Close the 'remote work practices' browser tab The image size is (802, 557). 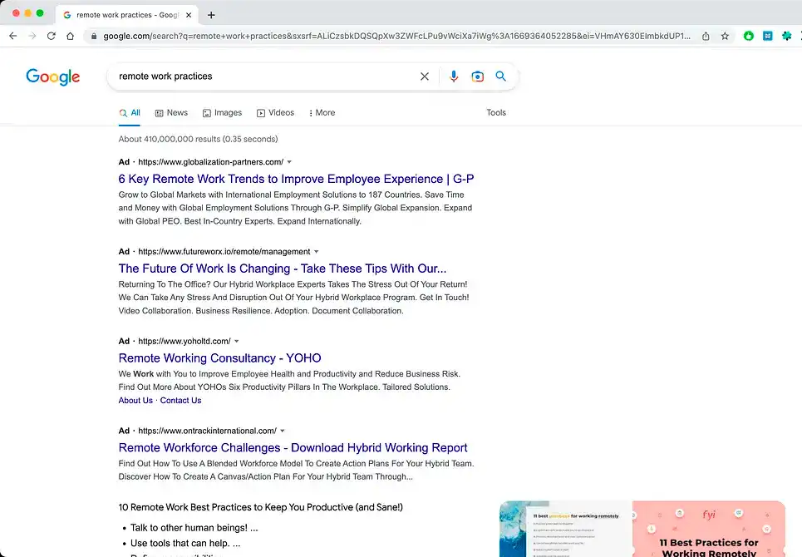click(x=189, y=15)
